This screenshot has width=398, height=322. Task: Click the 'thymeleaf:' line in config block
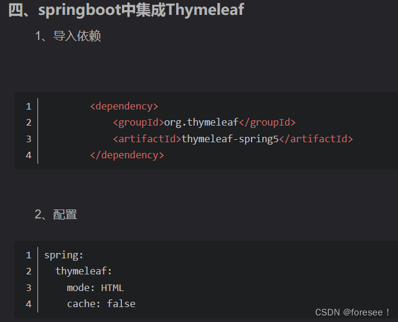84,271
